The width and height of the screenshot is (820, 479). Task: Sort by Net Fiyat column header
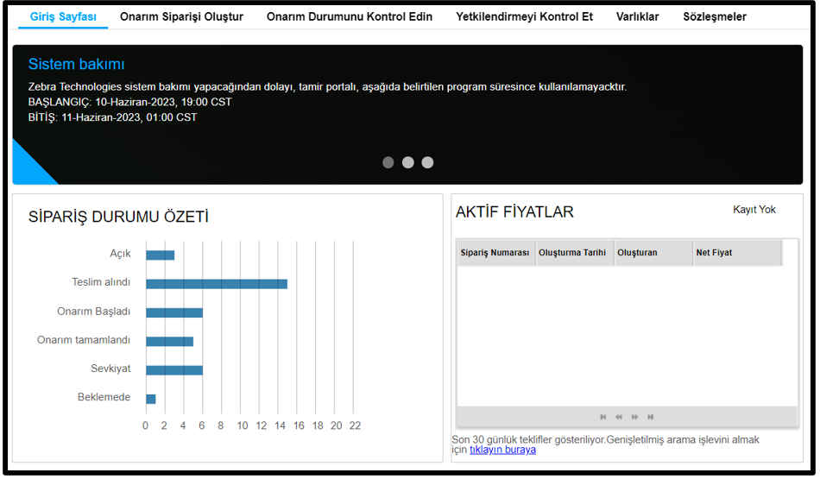[737, 253]
